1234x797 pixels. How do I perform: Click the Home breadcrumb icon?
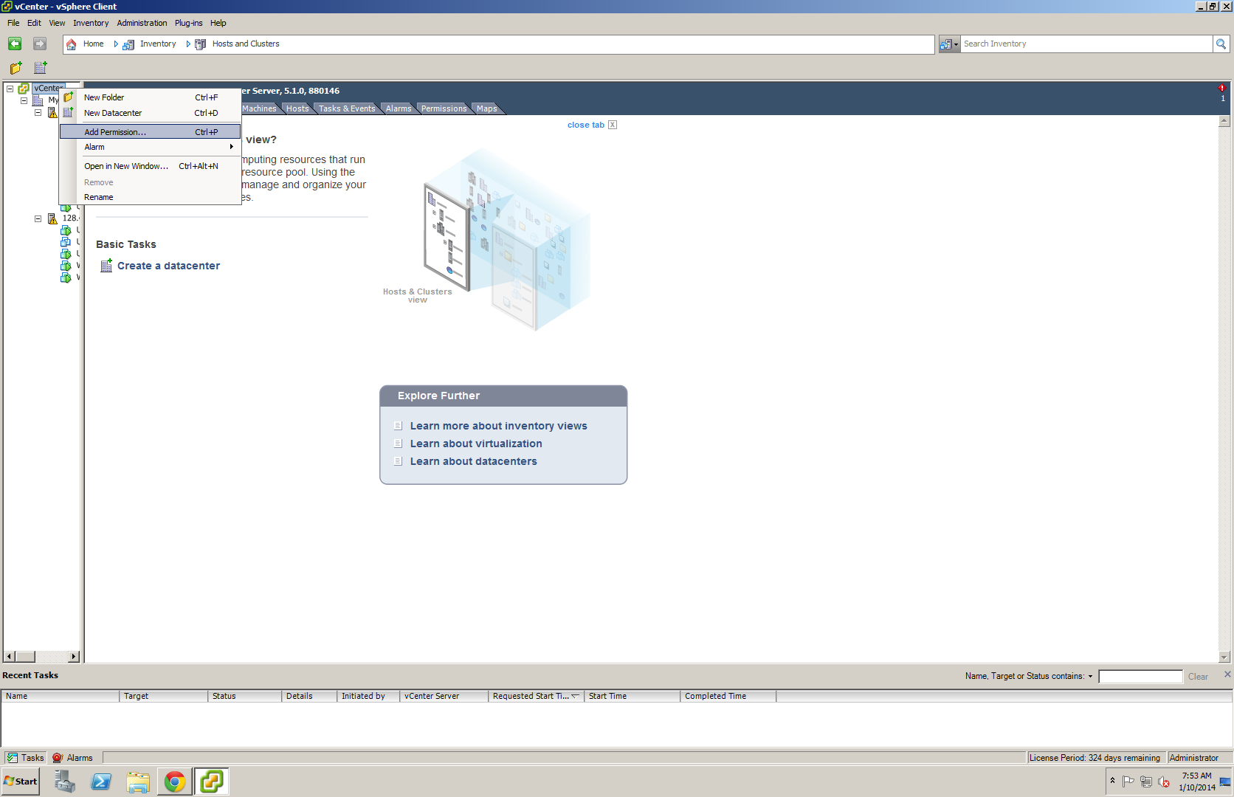tap(71, 44)
